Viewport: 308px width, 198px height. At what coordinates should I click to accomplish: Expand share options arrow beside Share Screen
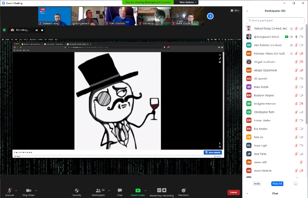(x=145, y=191)
